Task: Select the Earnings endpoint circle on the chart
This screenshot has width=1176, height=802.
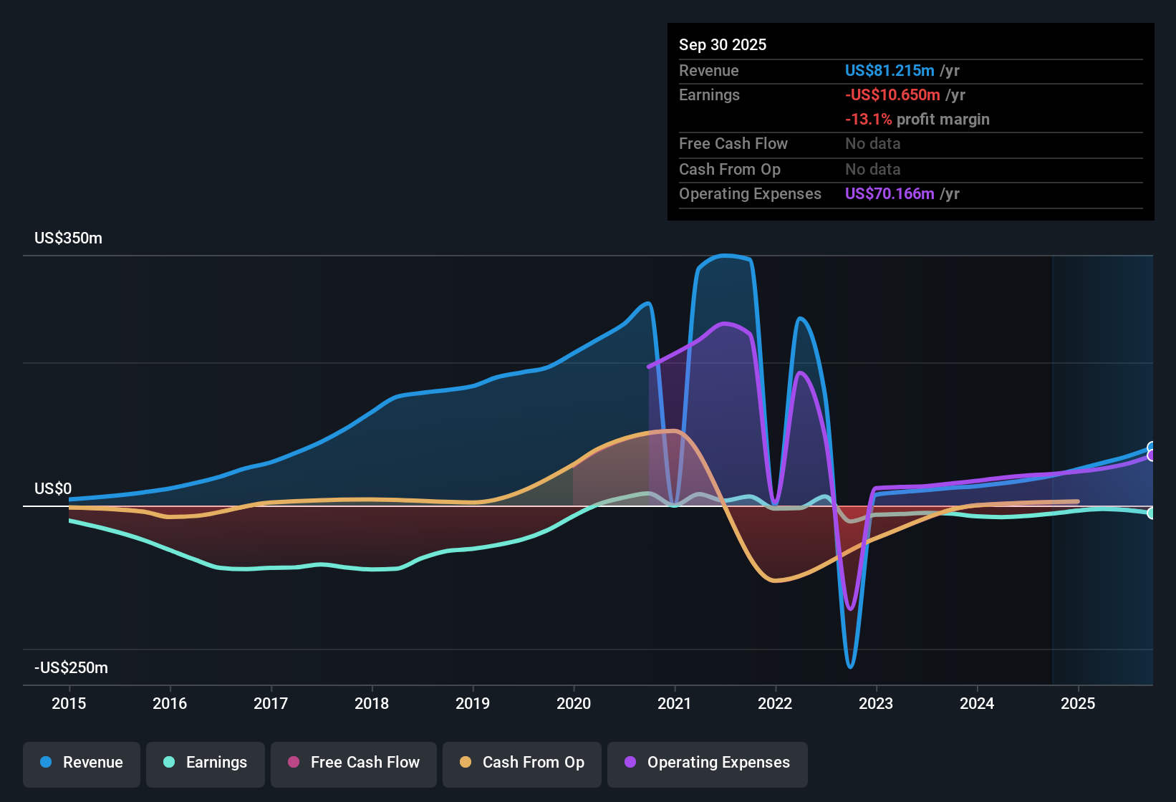Action: click(x=1152, y=513)
